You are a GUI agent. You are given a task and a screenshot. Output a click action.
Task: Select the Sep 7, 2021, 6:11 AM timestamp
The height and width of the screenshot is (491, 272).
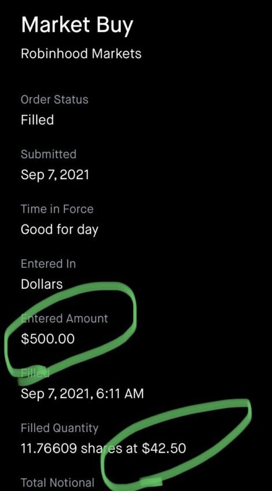click(82, 394)
